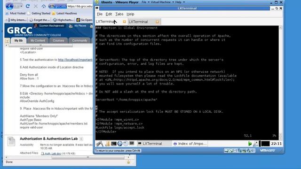Click the VMware device status icons tray

[239, 151]
